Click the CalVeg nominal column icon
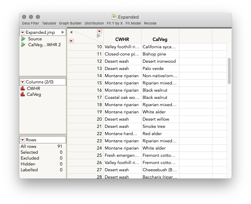Image resolution: width=251 pixels, height=204 pixels. tap(23, 94)
